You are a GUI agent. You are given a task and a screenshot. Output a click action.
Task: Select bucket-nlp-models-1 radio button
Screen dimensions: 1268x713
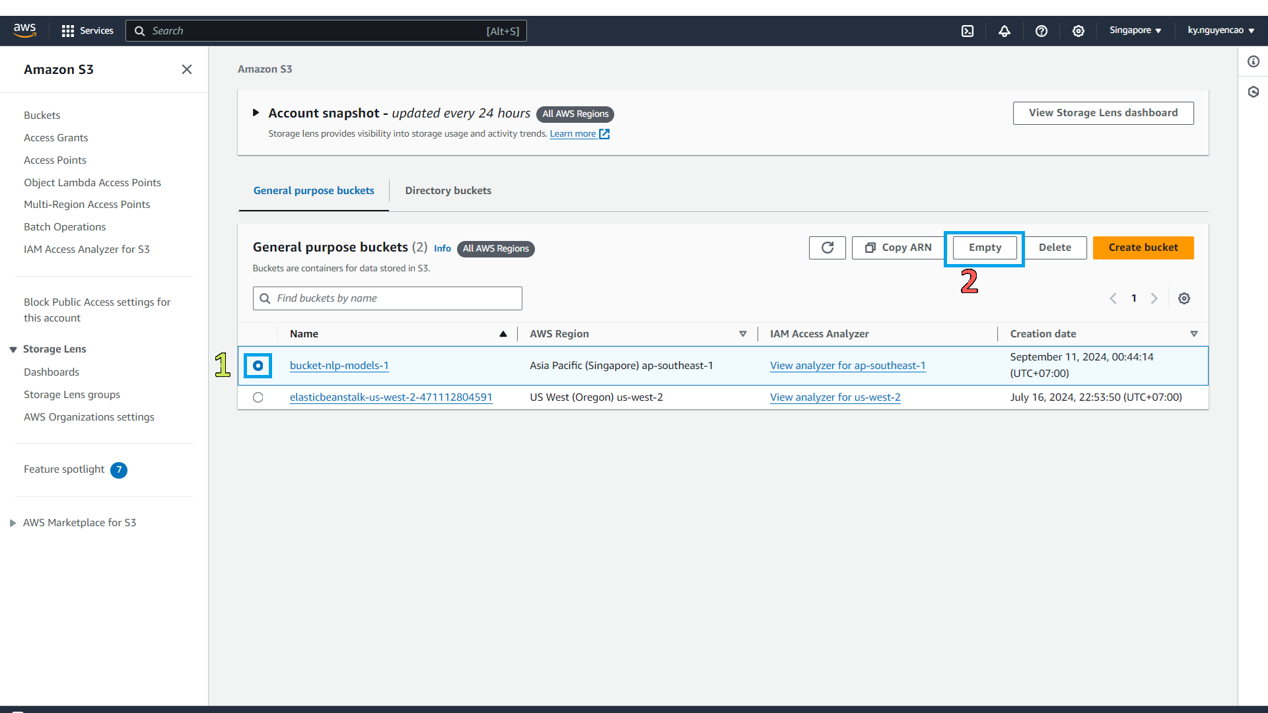[258, 366]
